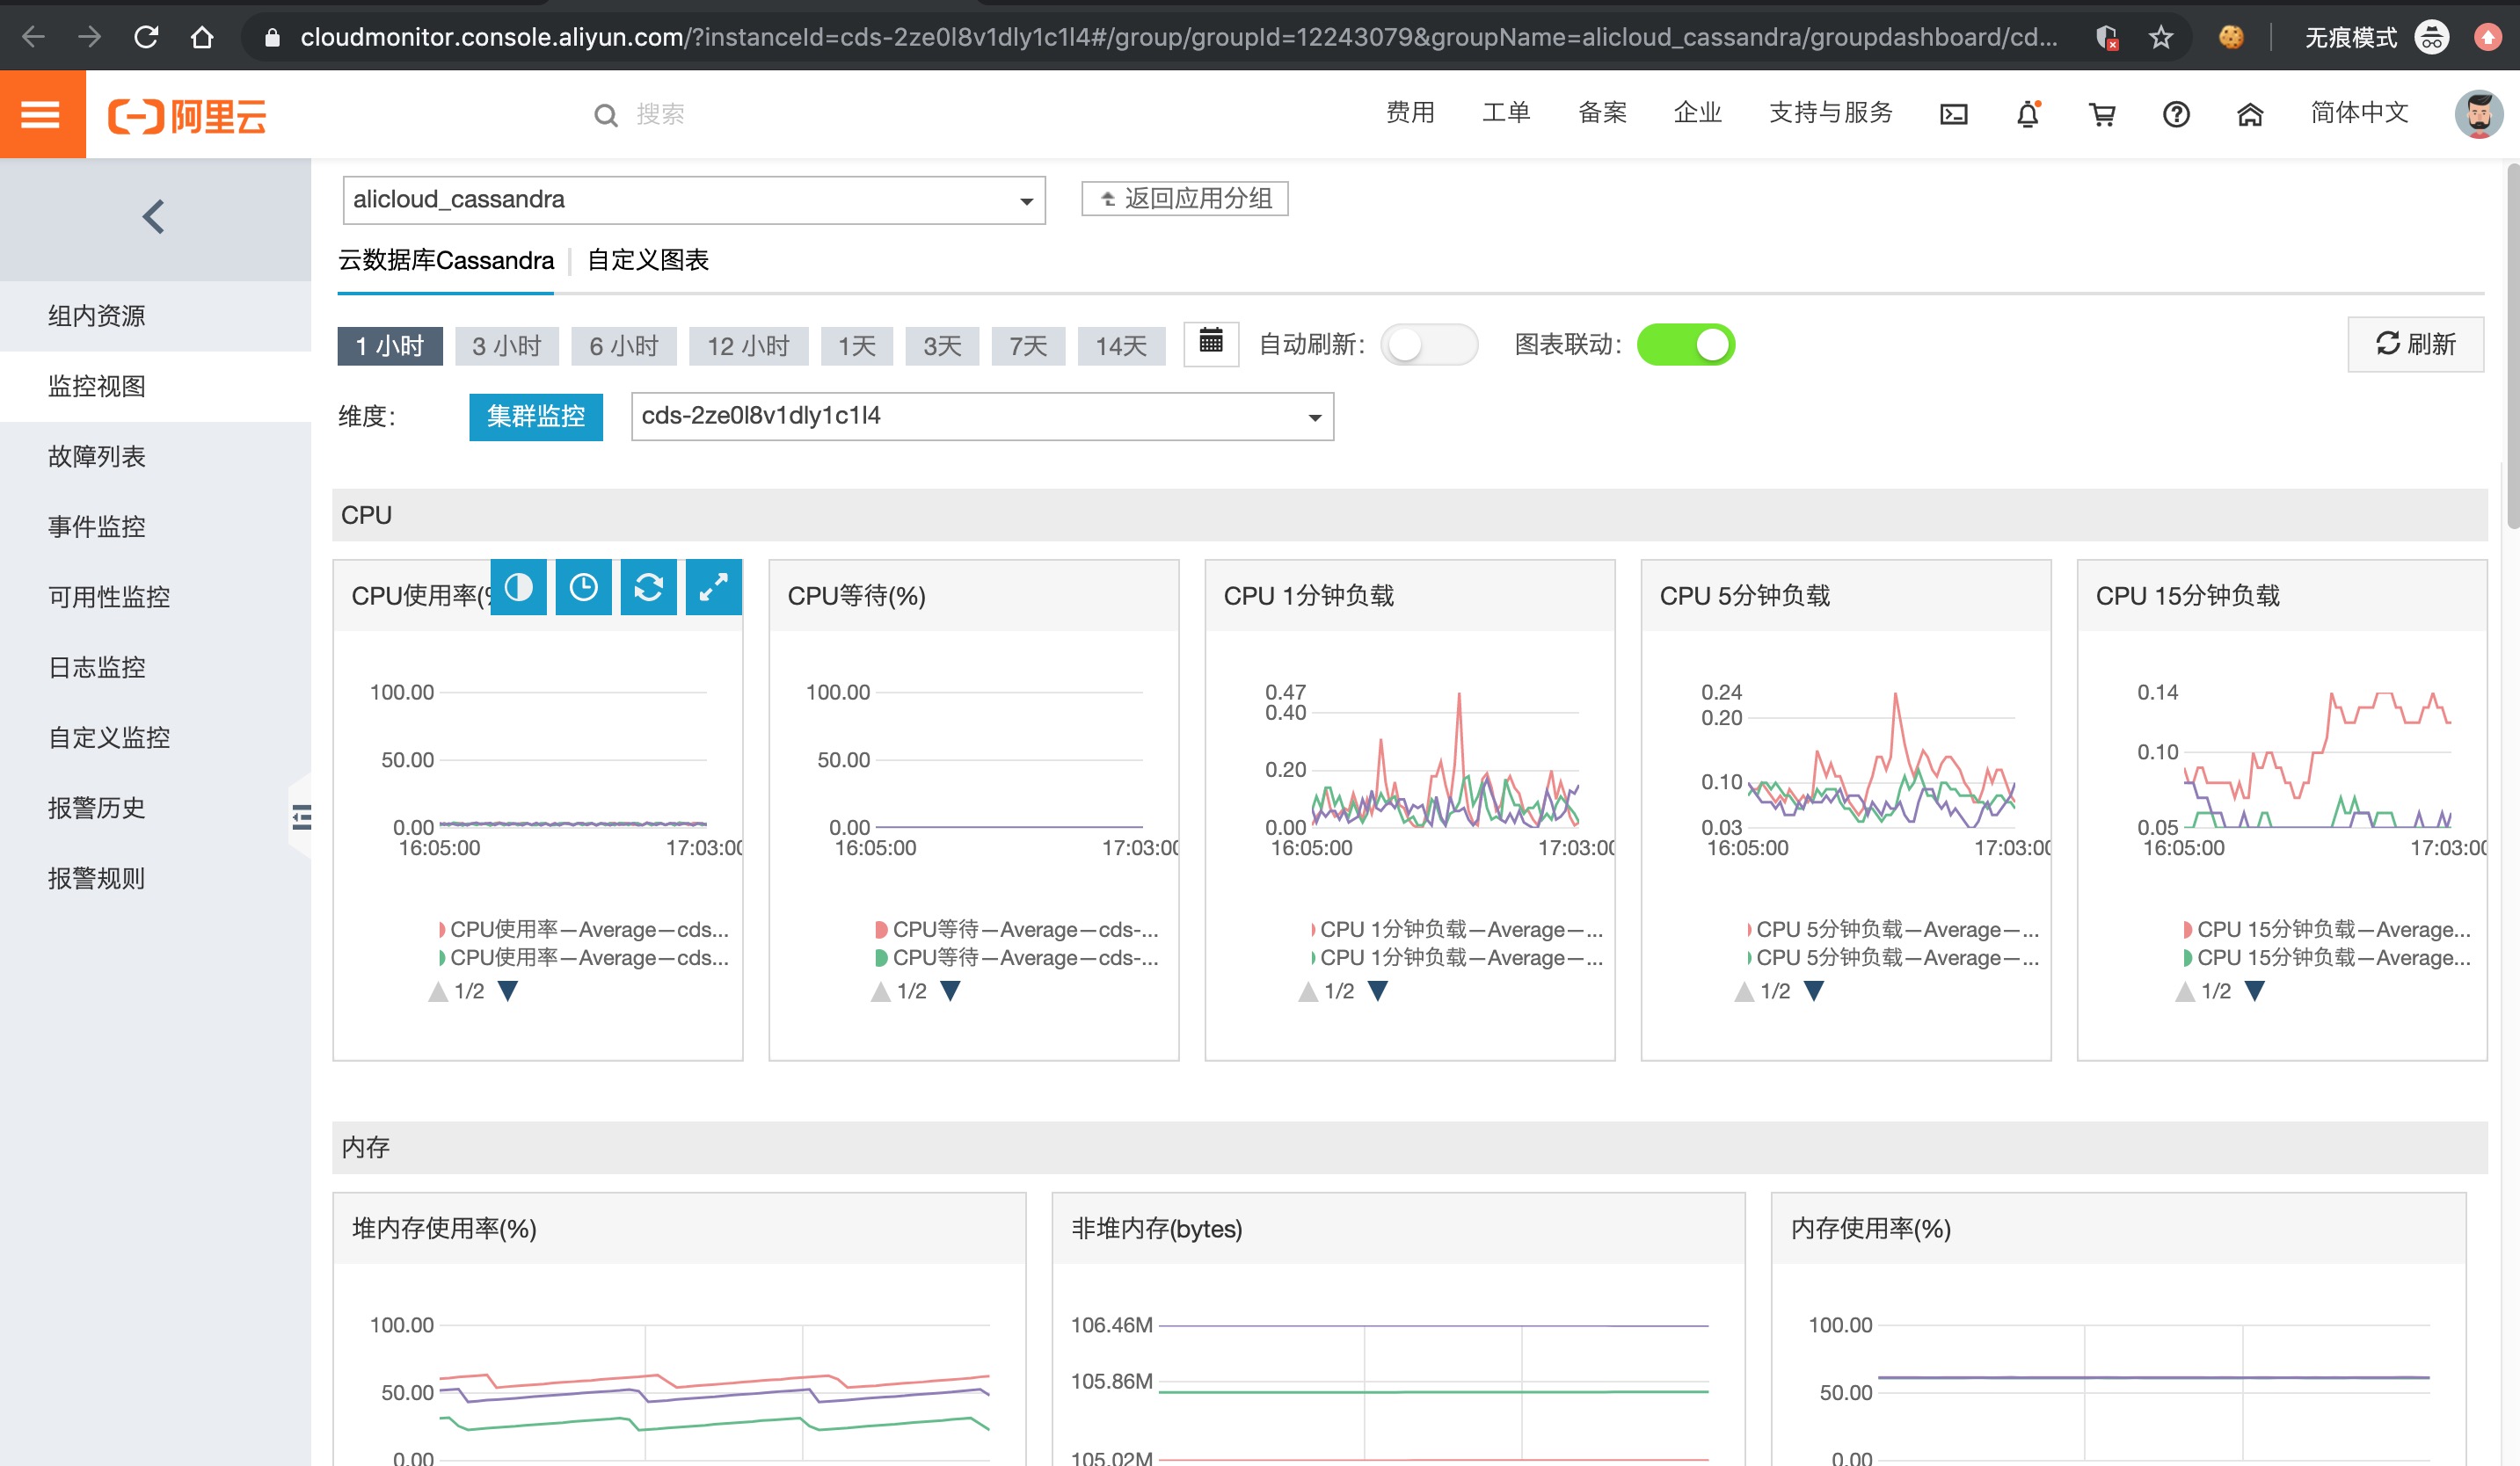Bookmark this page with star

(x=2161, y=37)
